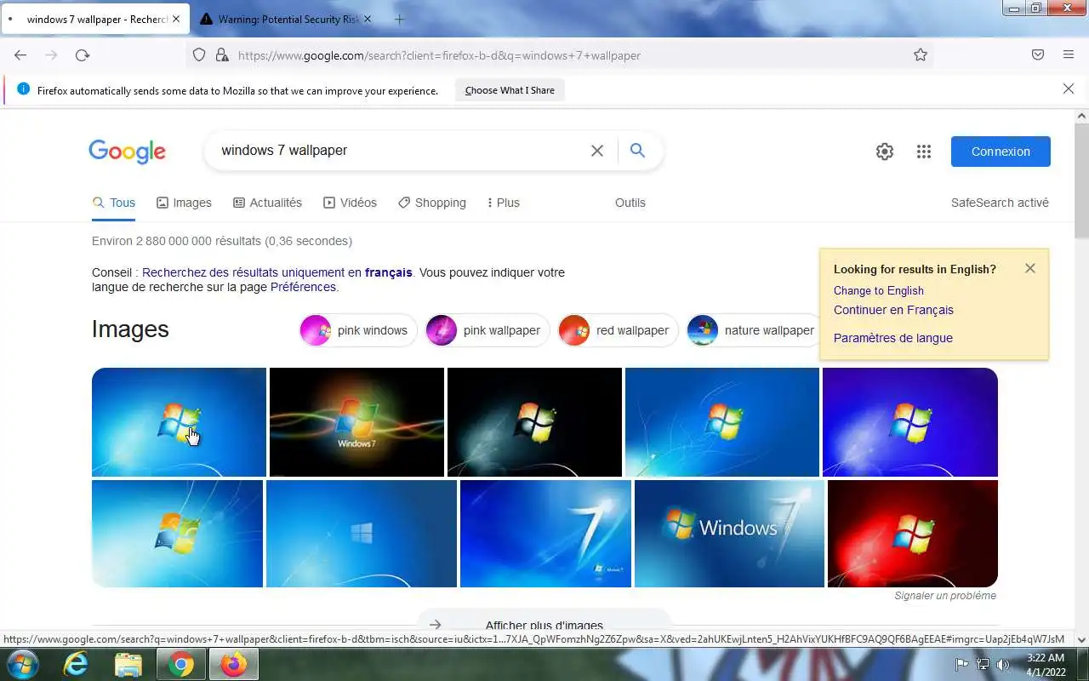This screenshot has height=681, width=1089.
Task: Open the Préférences link
Action: click(x=303, y=287)
